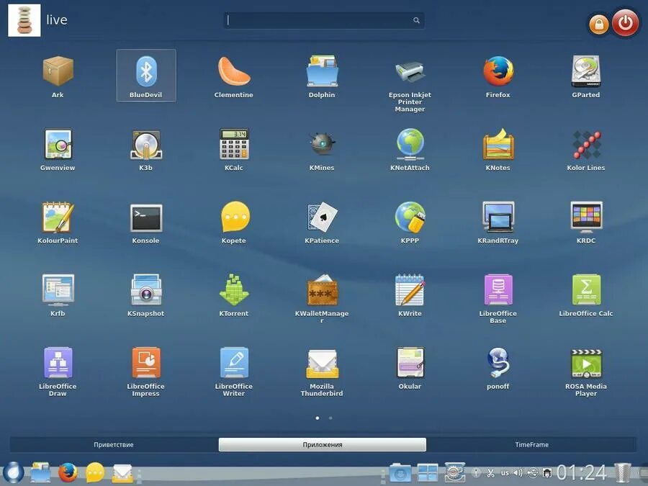Launch KTorrent client

click(234, 295)
